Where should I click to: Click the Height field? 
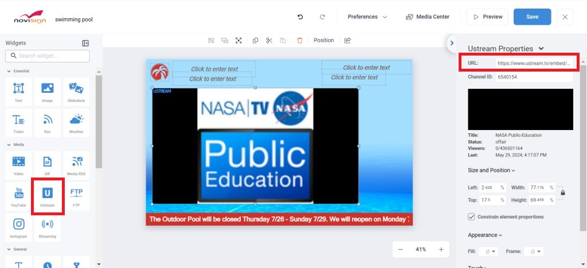(542, 200)
